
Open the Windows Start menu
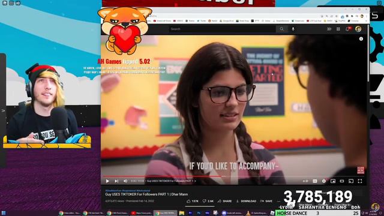tap(4, 213)
